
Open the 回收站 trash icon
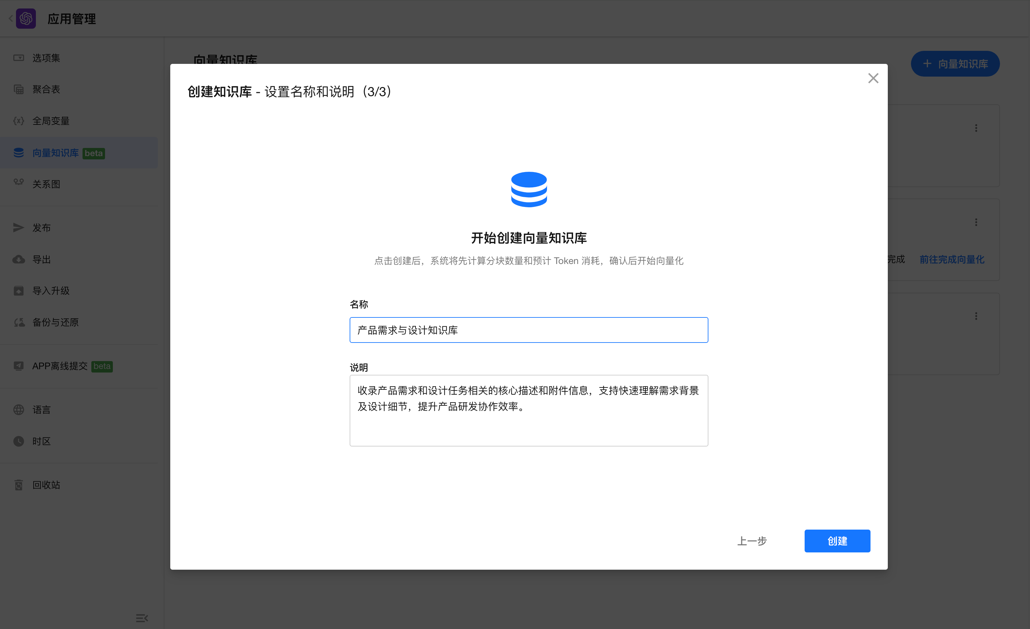coord(18,485)
